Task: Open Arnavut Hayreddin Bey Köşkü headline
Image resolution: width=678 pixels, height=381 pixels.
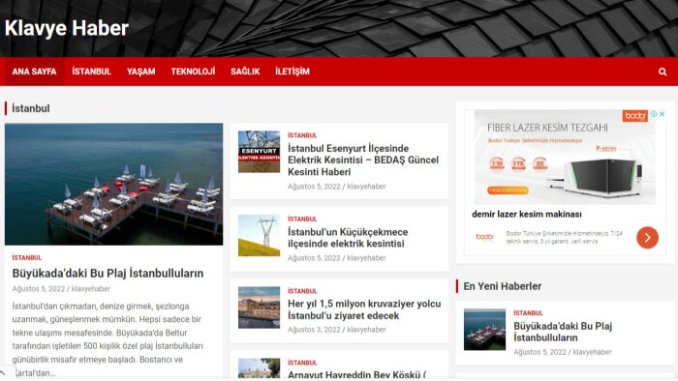Action: (357, 374)
